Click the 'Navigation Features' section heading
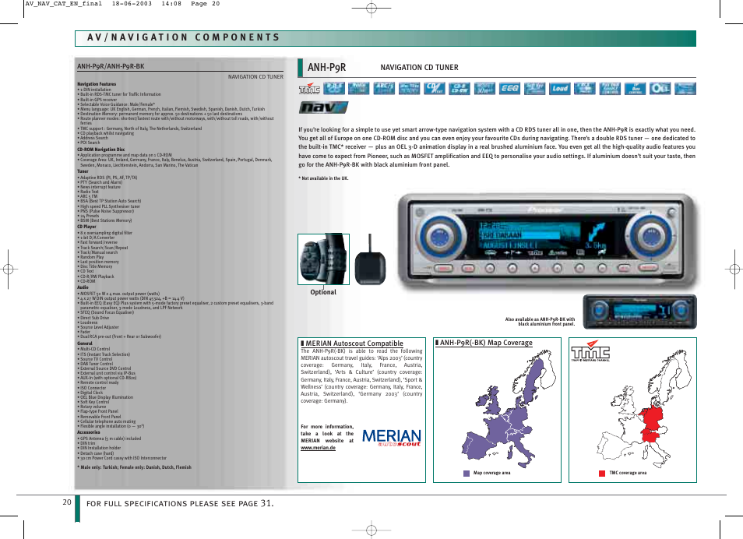Viewport: 743px width, 539px height. coord(97,84)
